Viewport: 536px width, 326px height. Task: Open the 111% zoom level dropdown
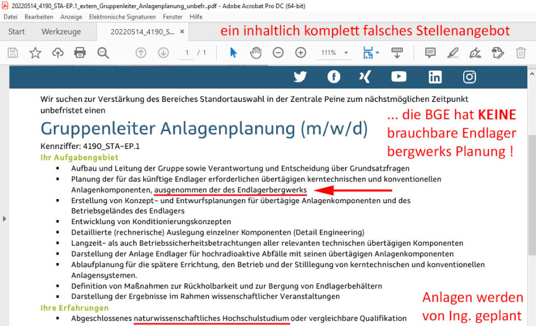(335, 53)
